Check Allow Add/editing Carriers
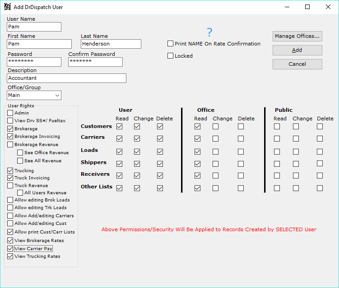 coord(10,216)
